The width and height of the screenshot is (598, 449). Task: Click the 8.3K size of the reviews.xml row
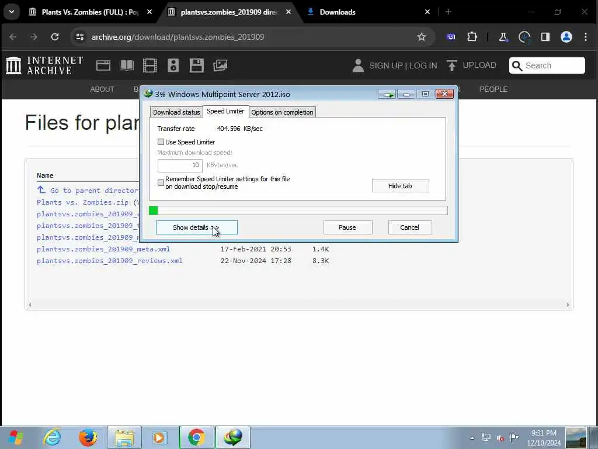point(321,261)
